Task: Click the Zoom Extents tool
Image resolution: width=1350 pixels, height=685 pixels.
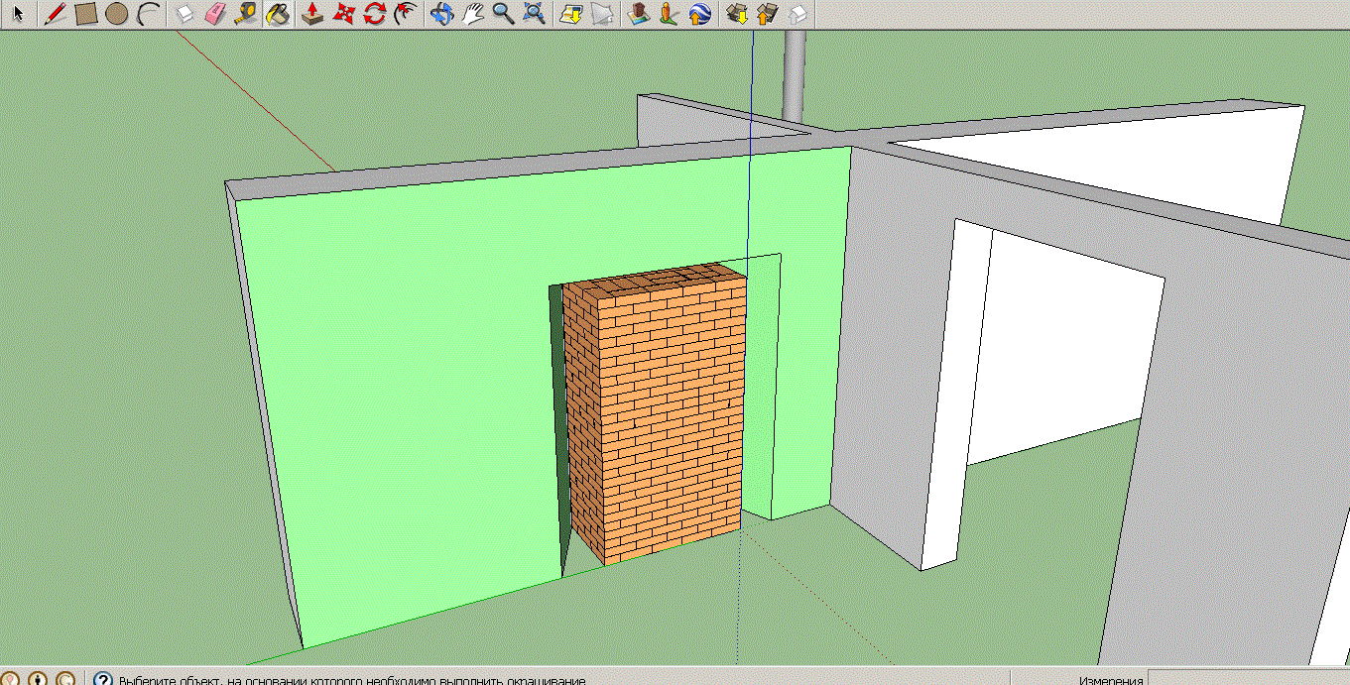Action: point(534,14)
